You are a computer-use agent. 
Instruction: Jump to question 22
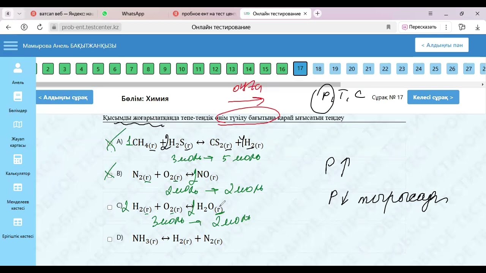(x=385, y=69)
